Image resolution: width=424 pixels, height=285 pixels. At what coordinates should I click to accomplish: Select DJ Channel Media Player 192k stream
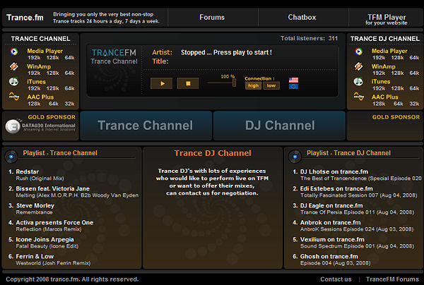(x=379, y=58)
